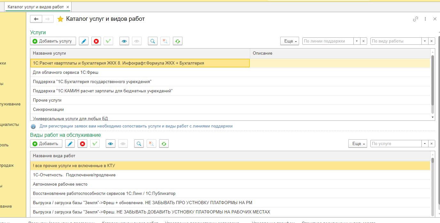The height and width of the screenshot is (223, 440).
Task: Sort by the Название вида работ column header
Action: click(230, 156)
